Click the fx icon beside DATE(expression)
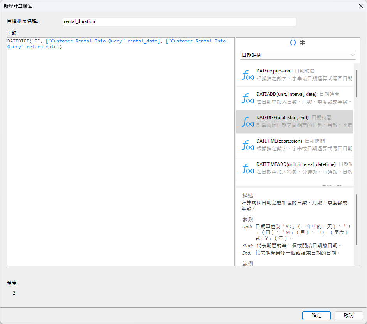This screenshot has height=324, width=367. tap(248, 75)
